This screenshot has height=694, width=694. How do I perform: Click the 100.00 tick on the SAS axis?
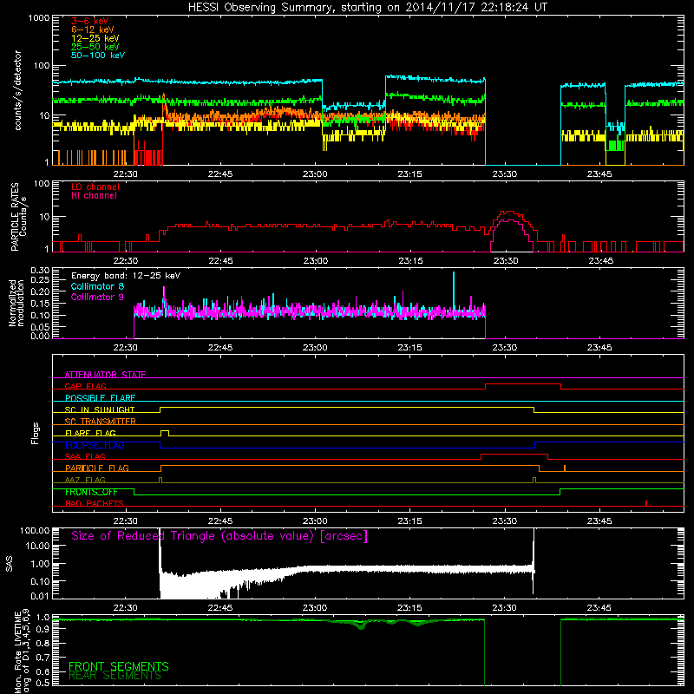click(35, 530)
